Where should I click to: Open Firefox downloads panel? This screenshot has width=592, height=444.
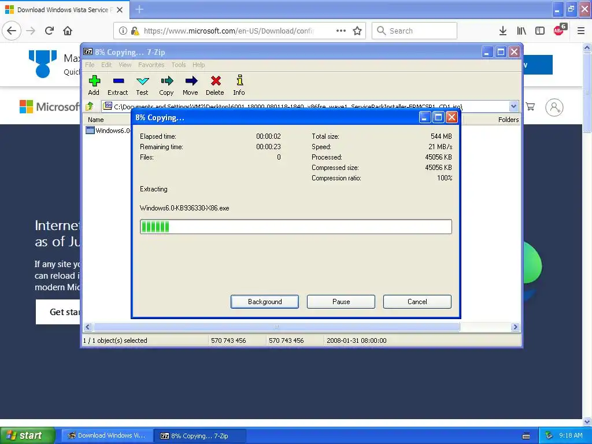(x=503, y=31)
